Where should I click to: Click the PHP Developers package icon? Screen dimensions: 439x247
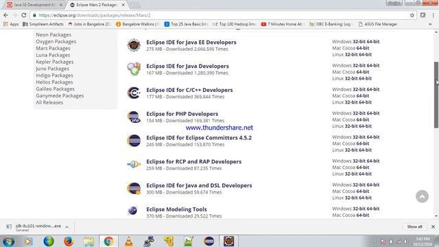(134, 117)
